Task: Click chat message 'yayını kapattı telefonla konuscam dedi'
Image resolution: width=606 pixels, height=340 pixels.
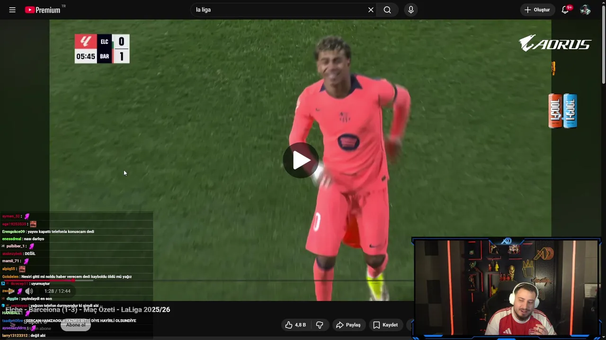Action: [61, 232]
